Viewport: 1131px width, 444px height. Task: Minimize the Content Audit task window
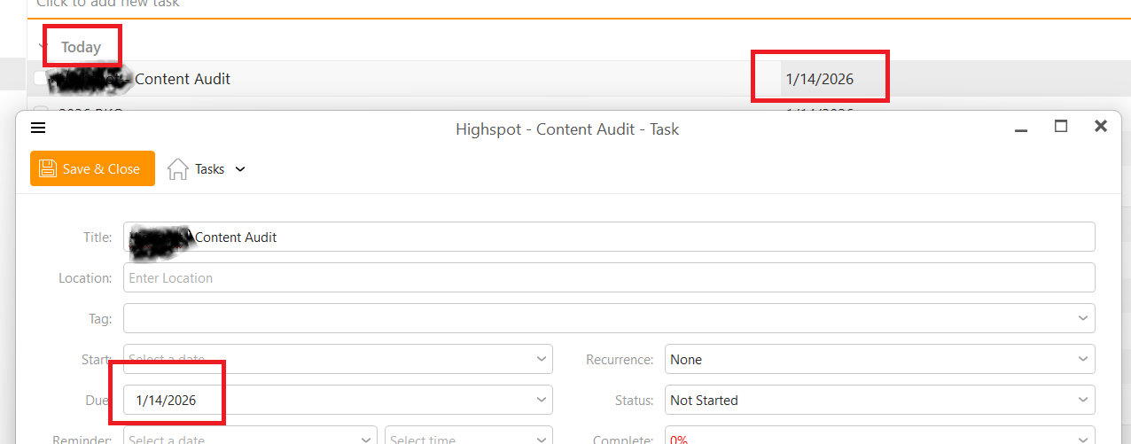click(x=1021, y=128)
